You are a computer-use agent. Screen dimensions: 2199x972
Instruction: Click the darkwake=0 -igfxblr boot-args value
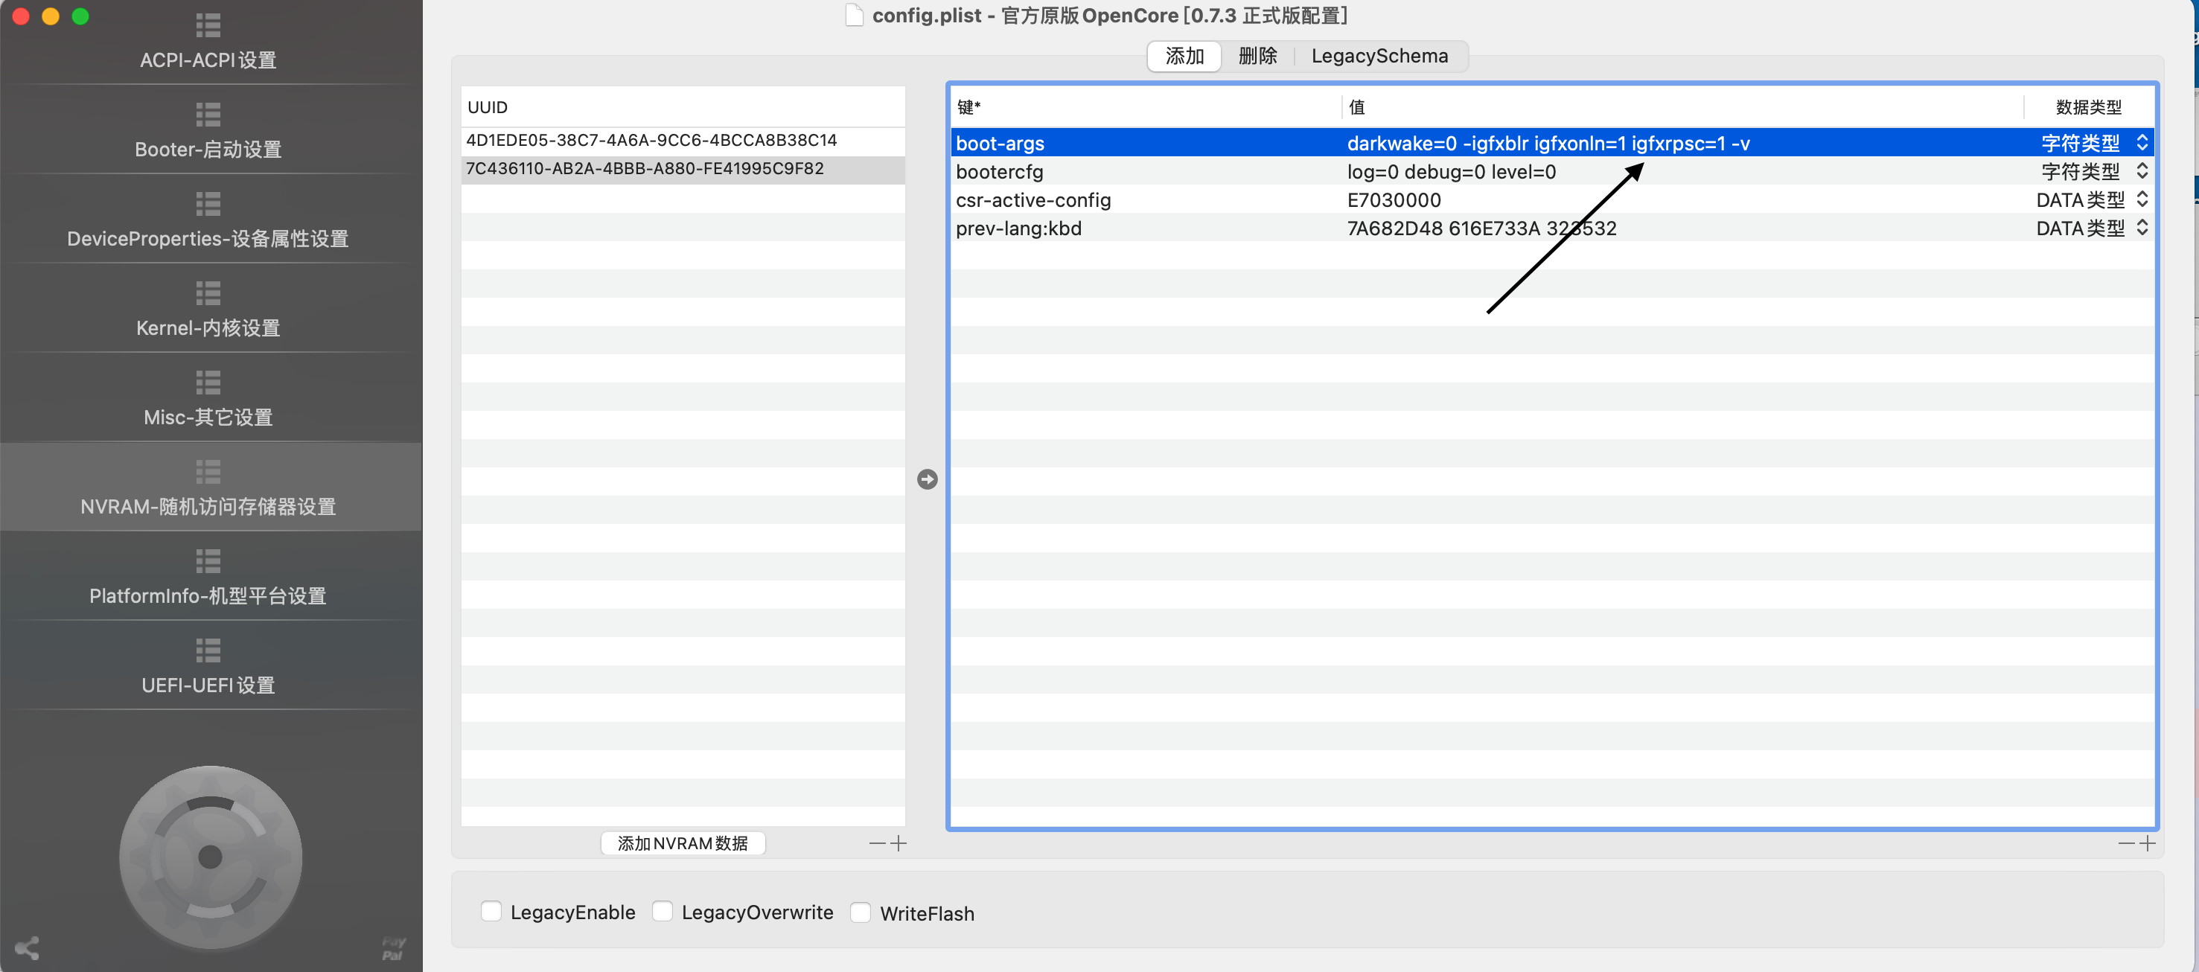[1548, 144]
